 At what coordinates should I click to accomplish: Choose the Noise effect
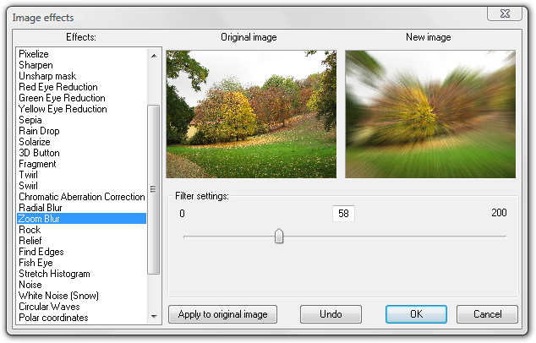81,285
